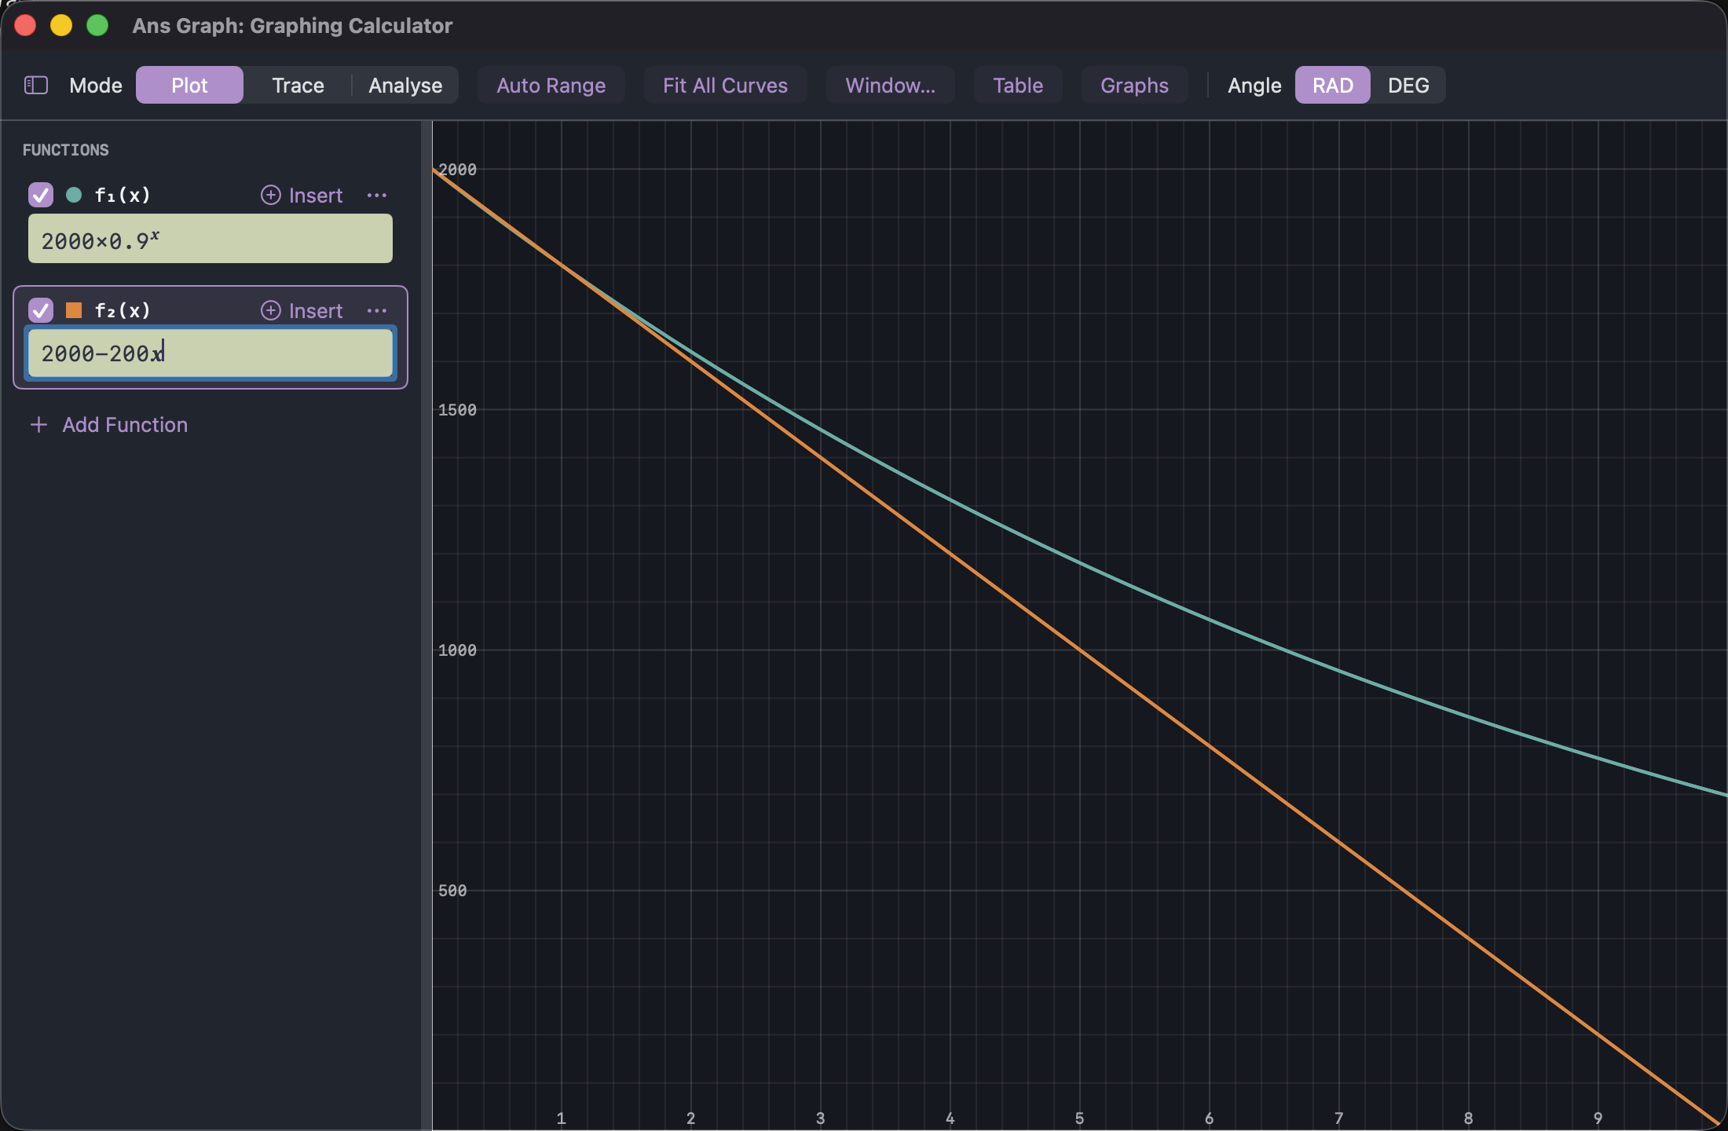Click the plus icon beside Add Function
This screenshot has width=1728, height=1131.
38,425
